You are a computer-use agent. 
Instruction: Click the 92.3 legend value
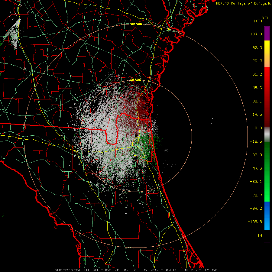tap(257, 47)
